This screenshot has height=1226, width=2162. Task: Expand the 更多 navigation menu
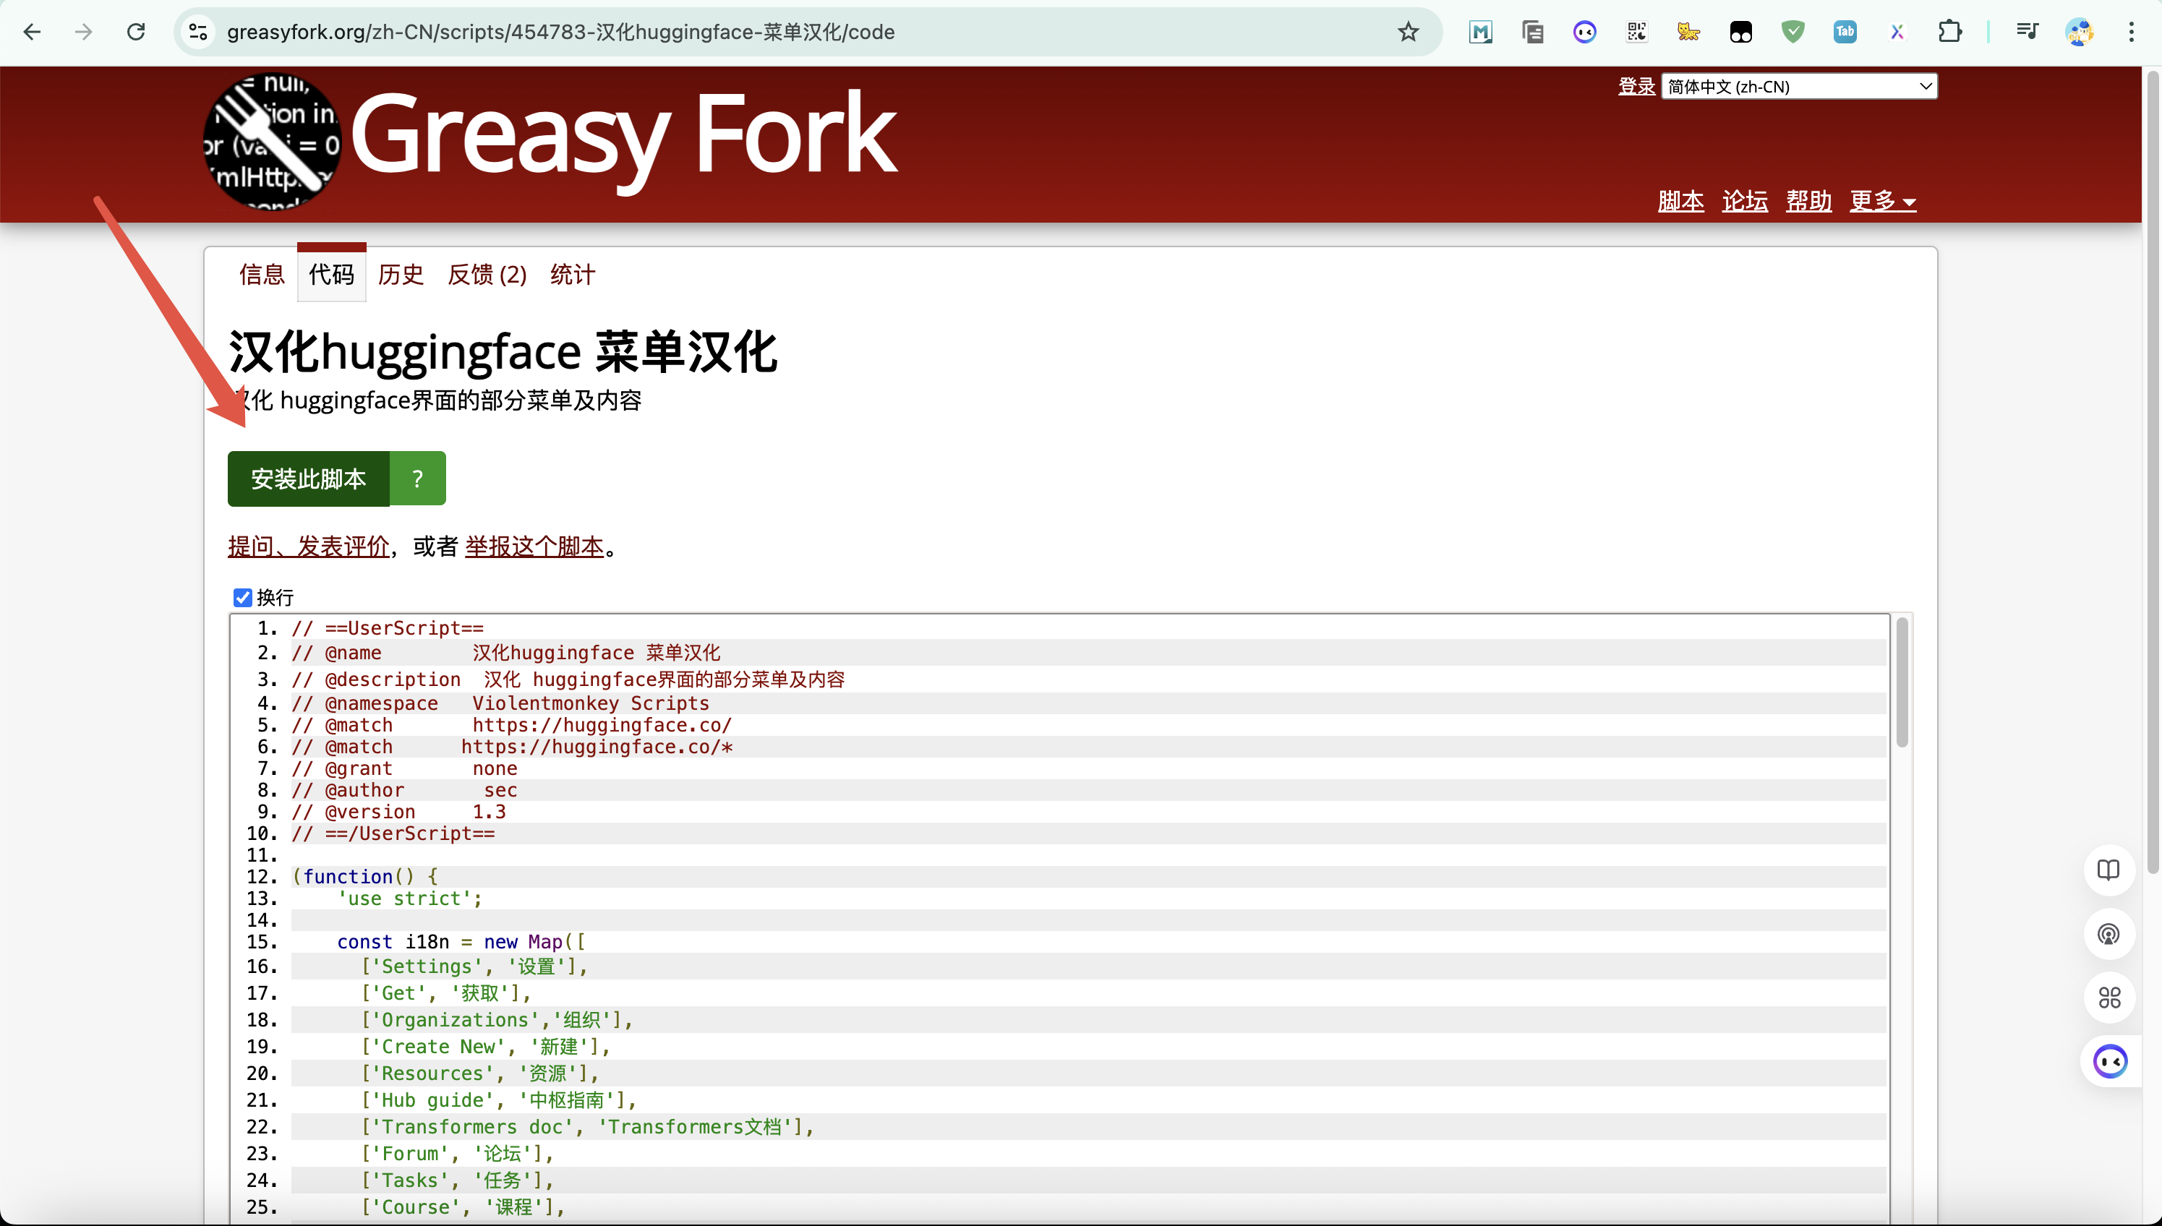pyautogui.click(x=1882, y=200)
